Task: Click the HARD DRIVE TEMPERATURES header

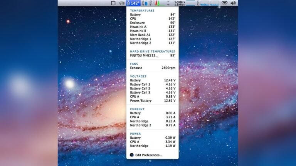Action: [x=152, y=51]
